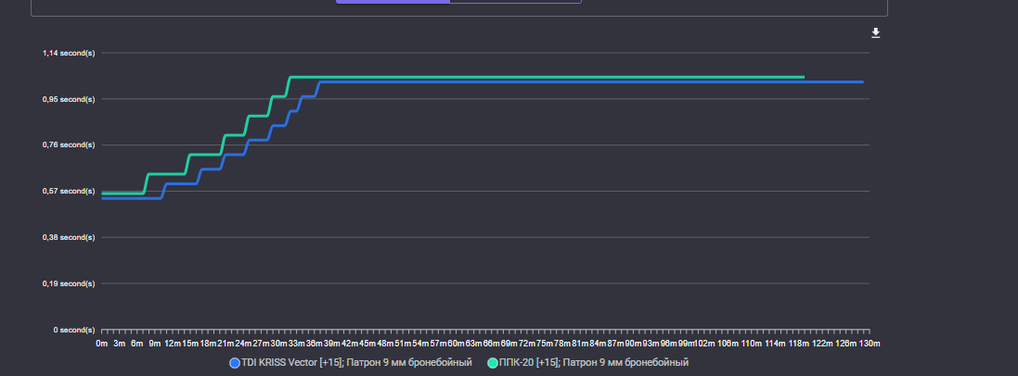Screen dimensions: 1018x376
Task: Click the 130m label on the distance axis
Action: (x=870, y=344)
